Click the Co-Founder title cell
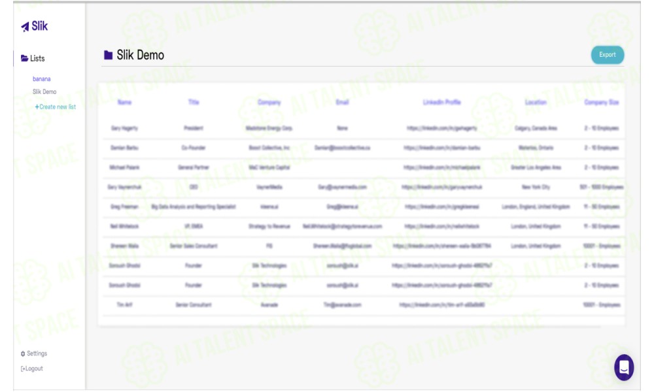The height and width of the screenshot is (392, 654). point(194,148)
